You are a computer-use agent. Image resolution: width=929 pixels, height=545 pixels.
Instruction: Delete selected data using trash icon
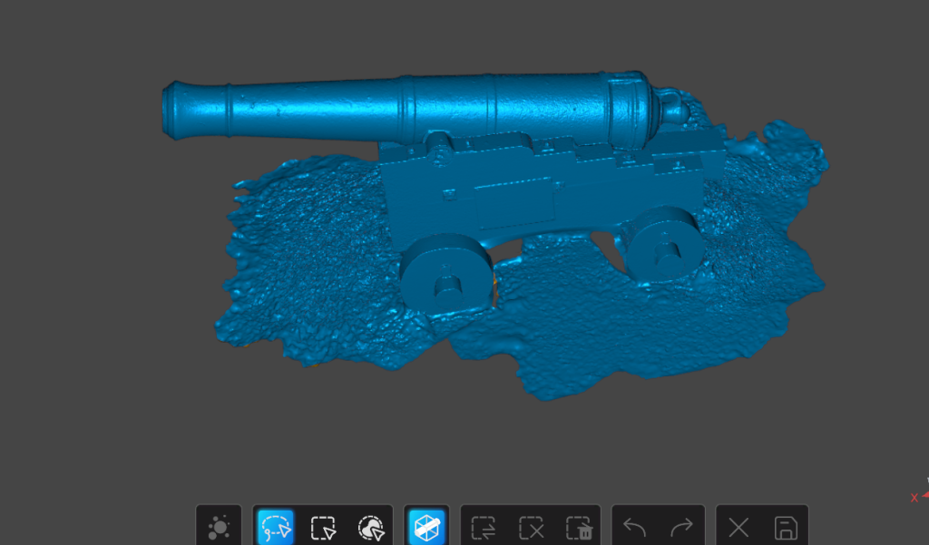577,527
